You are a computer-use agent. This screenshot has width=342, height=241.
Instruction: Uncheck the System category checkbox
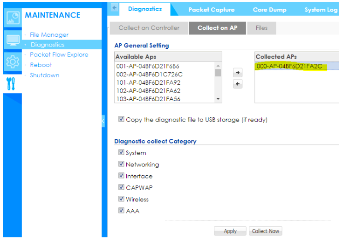(121, 153)
